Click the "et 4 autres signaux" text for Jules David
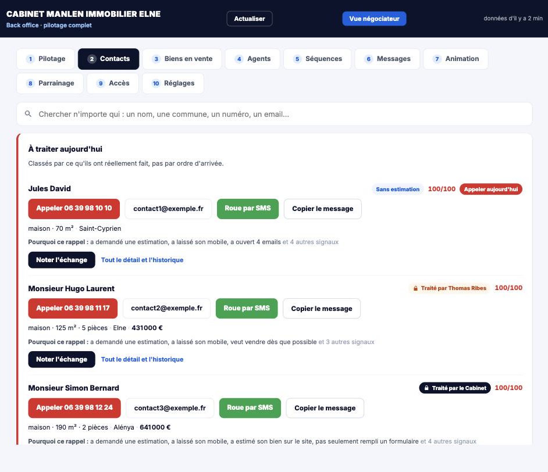Image resolution: width=548 pixels, height=472 pixels. (311, 242)
